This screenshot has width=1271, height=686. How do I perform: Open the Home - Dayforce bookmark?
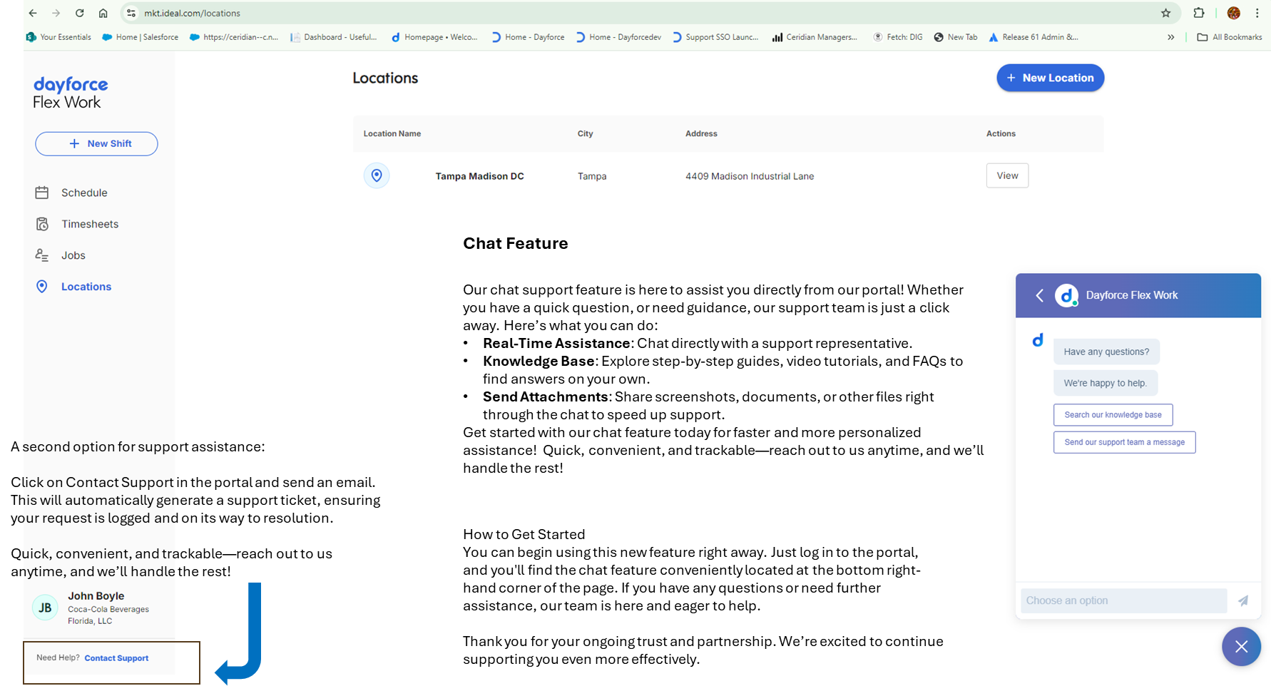(528, 37)
